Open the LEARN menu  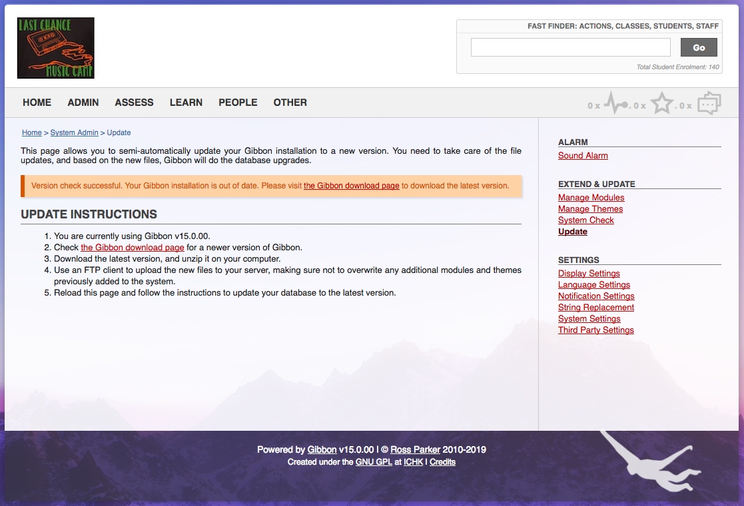186,103
